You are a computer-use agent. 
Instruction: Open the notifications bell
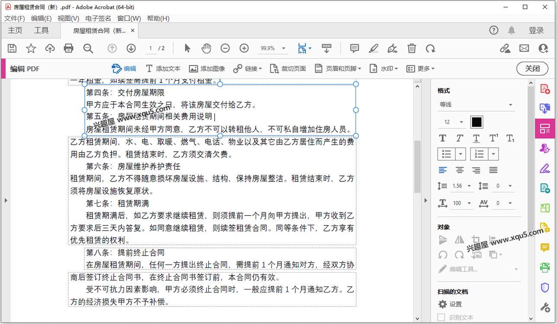tap(512, 30)
